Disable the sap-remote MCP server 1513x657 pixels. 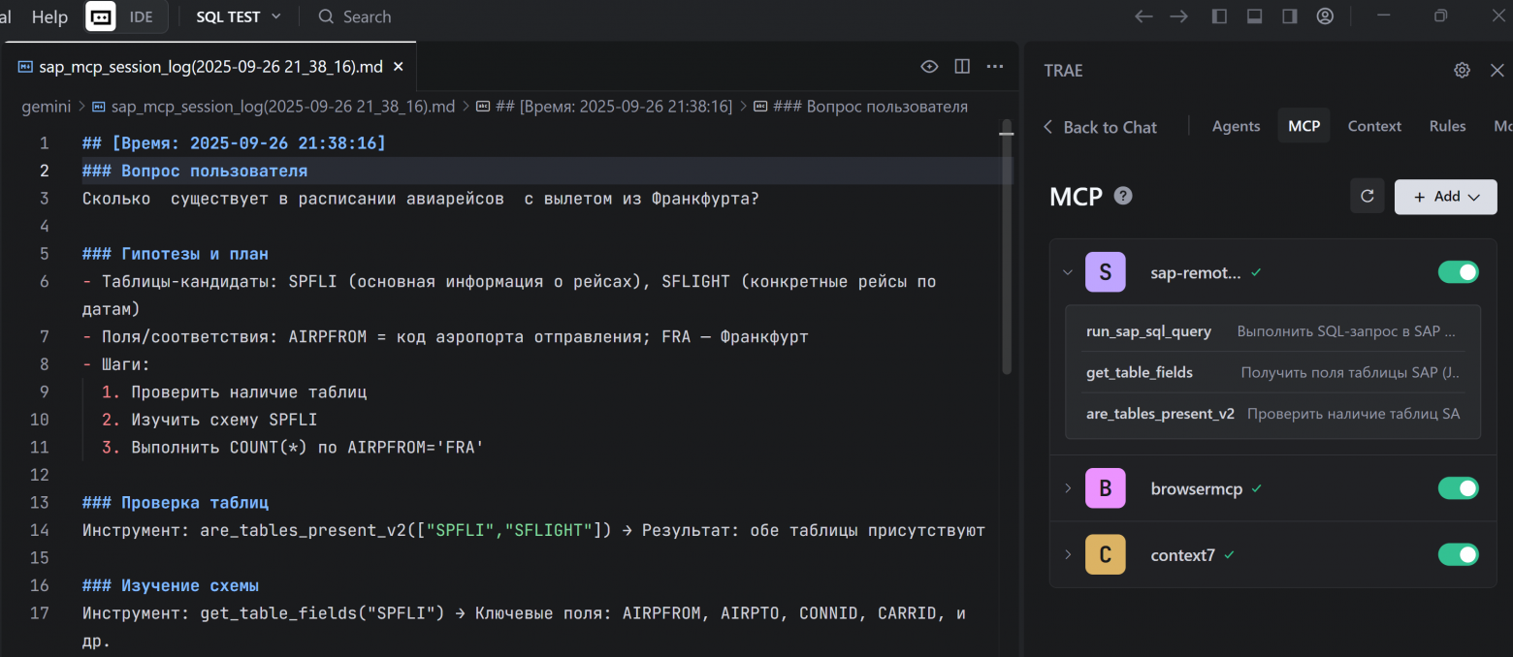click(x=1459, y=272)
